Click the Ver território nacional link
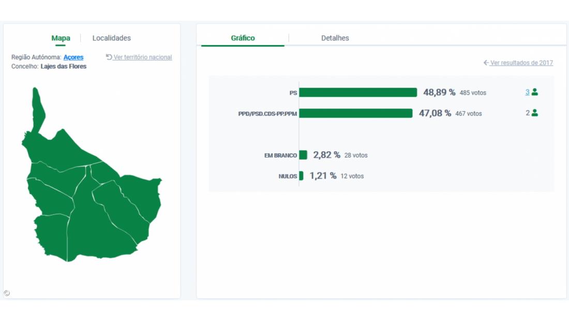 pyautogui.click(x=143, y=57)
